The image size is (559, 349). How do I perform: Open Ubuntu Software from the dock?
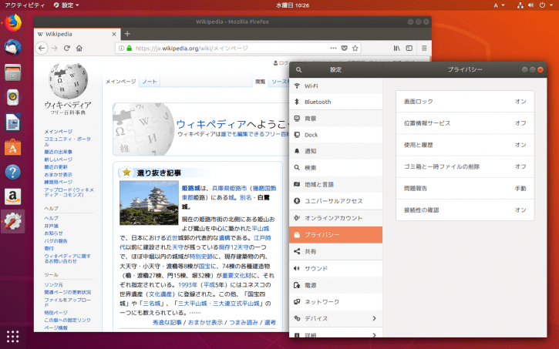13,147
